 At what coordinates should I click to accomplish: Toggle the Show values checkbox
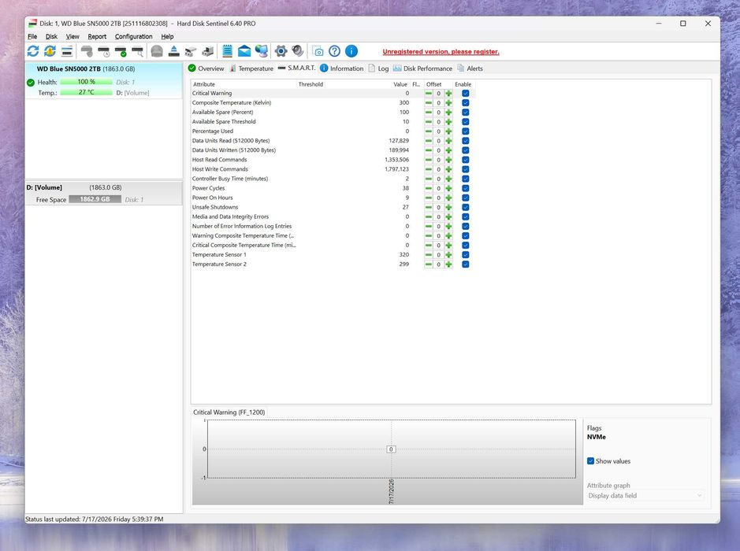click(x=590, y=461)
